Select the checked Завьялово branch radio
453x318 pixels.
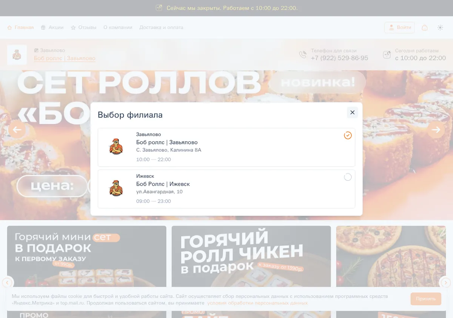tap(348, 135)
